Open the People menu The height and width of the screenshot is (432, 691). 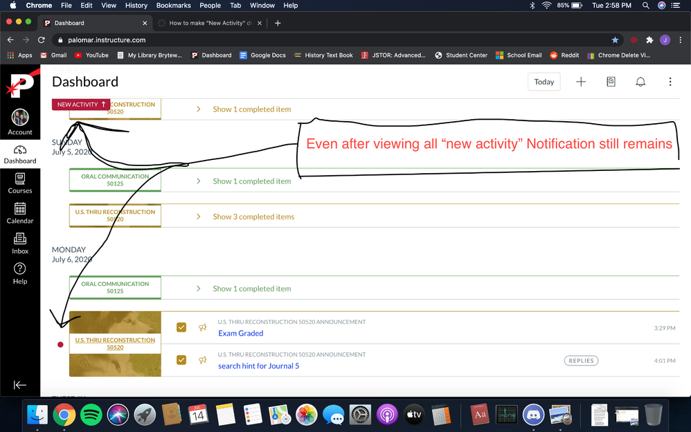click(210, 6)
